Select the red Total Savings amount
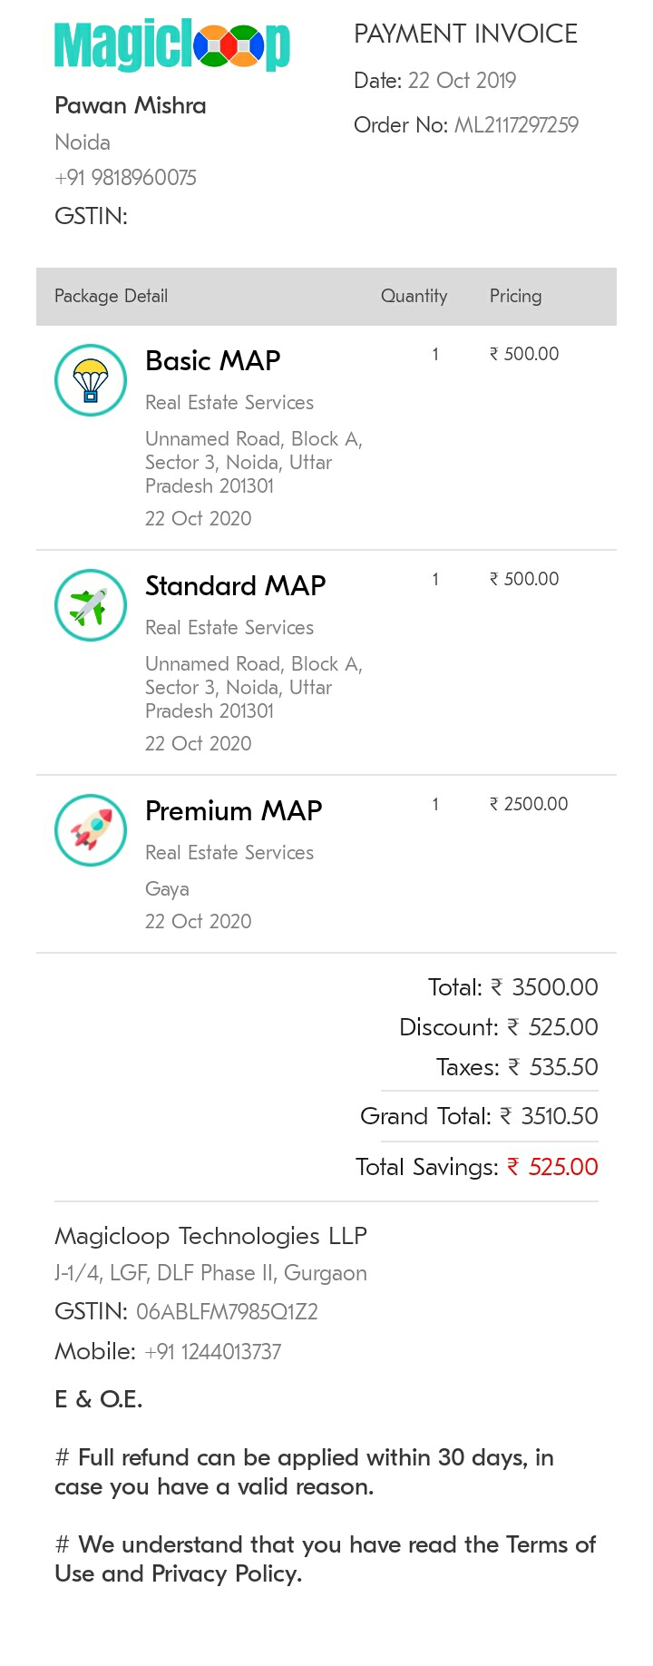 click(552, 1167)
